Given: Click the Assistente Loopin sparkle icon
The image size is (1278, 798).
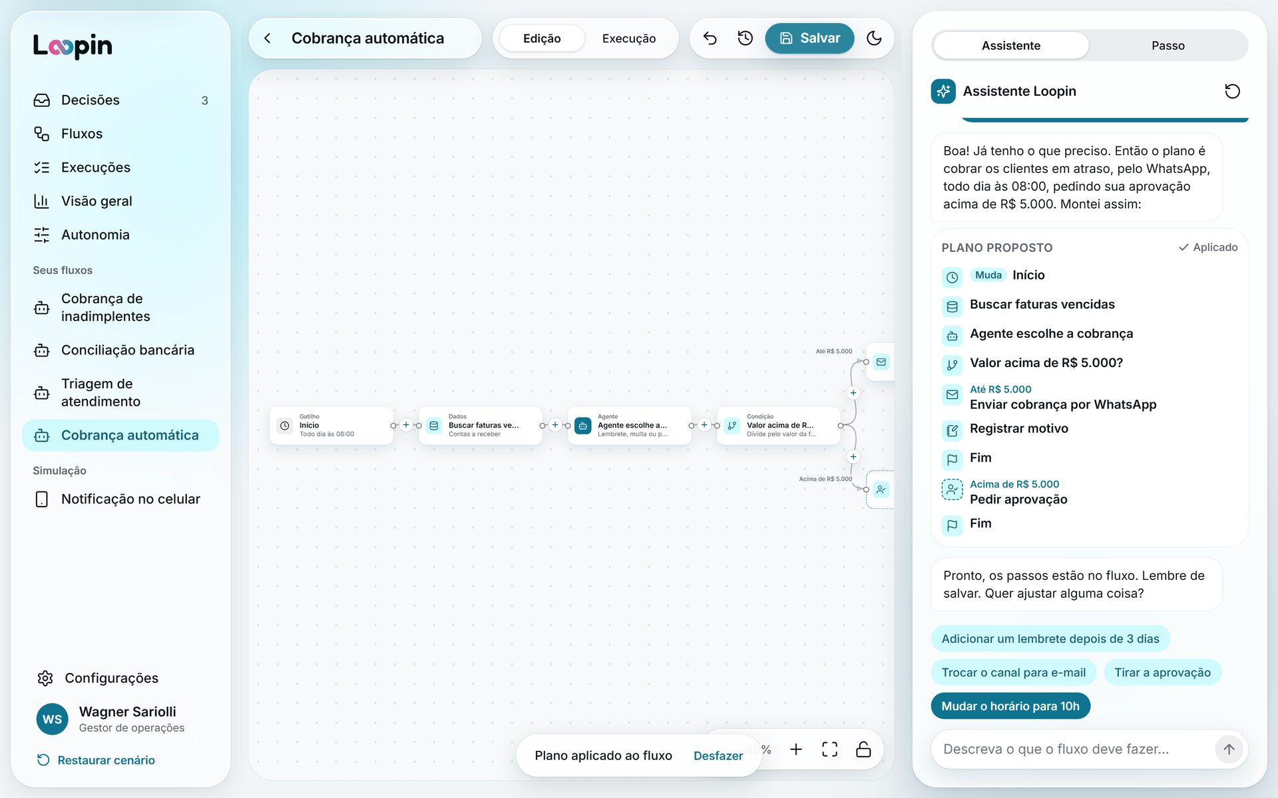Looking at the screenshot, I should 943,91.
